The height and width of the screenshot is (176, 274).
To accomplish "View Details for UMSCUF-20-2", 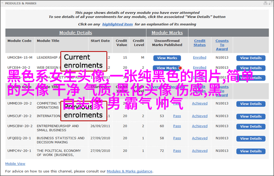I will (251, 117).
